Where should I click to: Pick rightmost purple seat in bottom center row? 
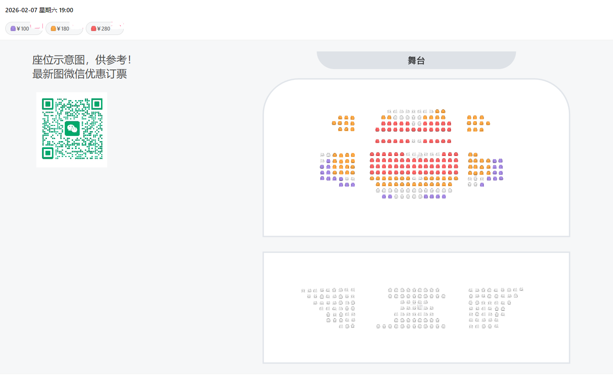[x=444, y=197]
